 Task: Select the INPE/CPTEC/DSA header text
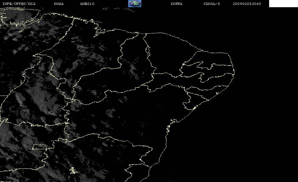[19, 4]
